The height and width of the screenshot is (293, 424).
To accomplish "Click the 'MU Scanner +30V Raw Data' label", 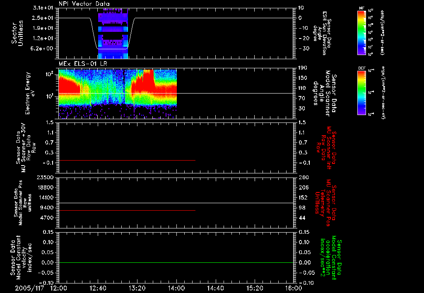I will (x=26, y=148).
